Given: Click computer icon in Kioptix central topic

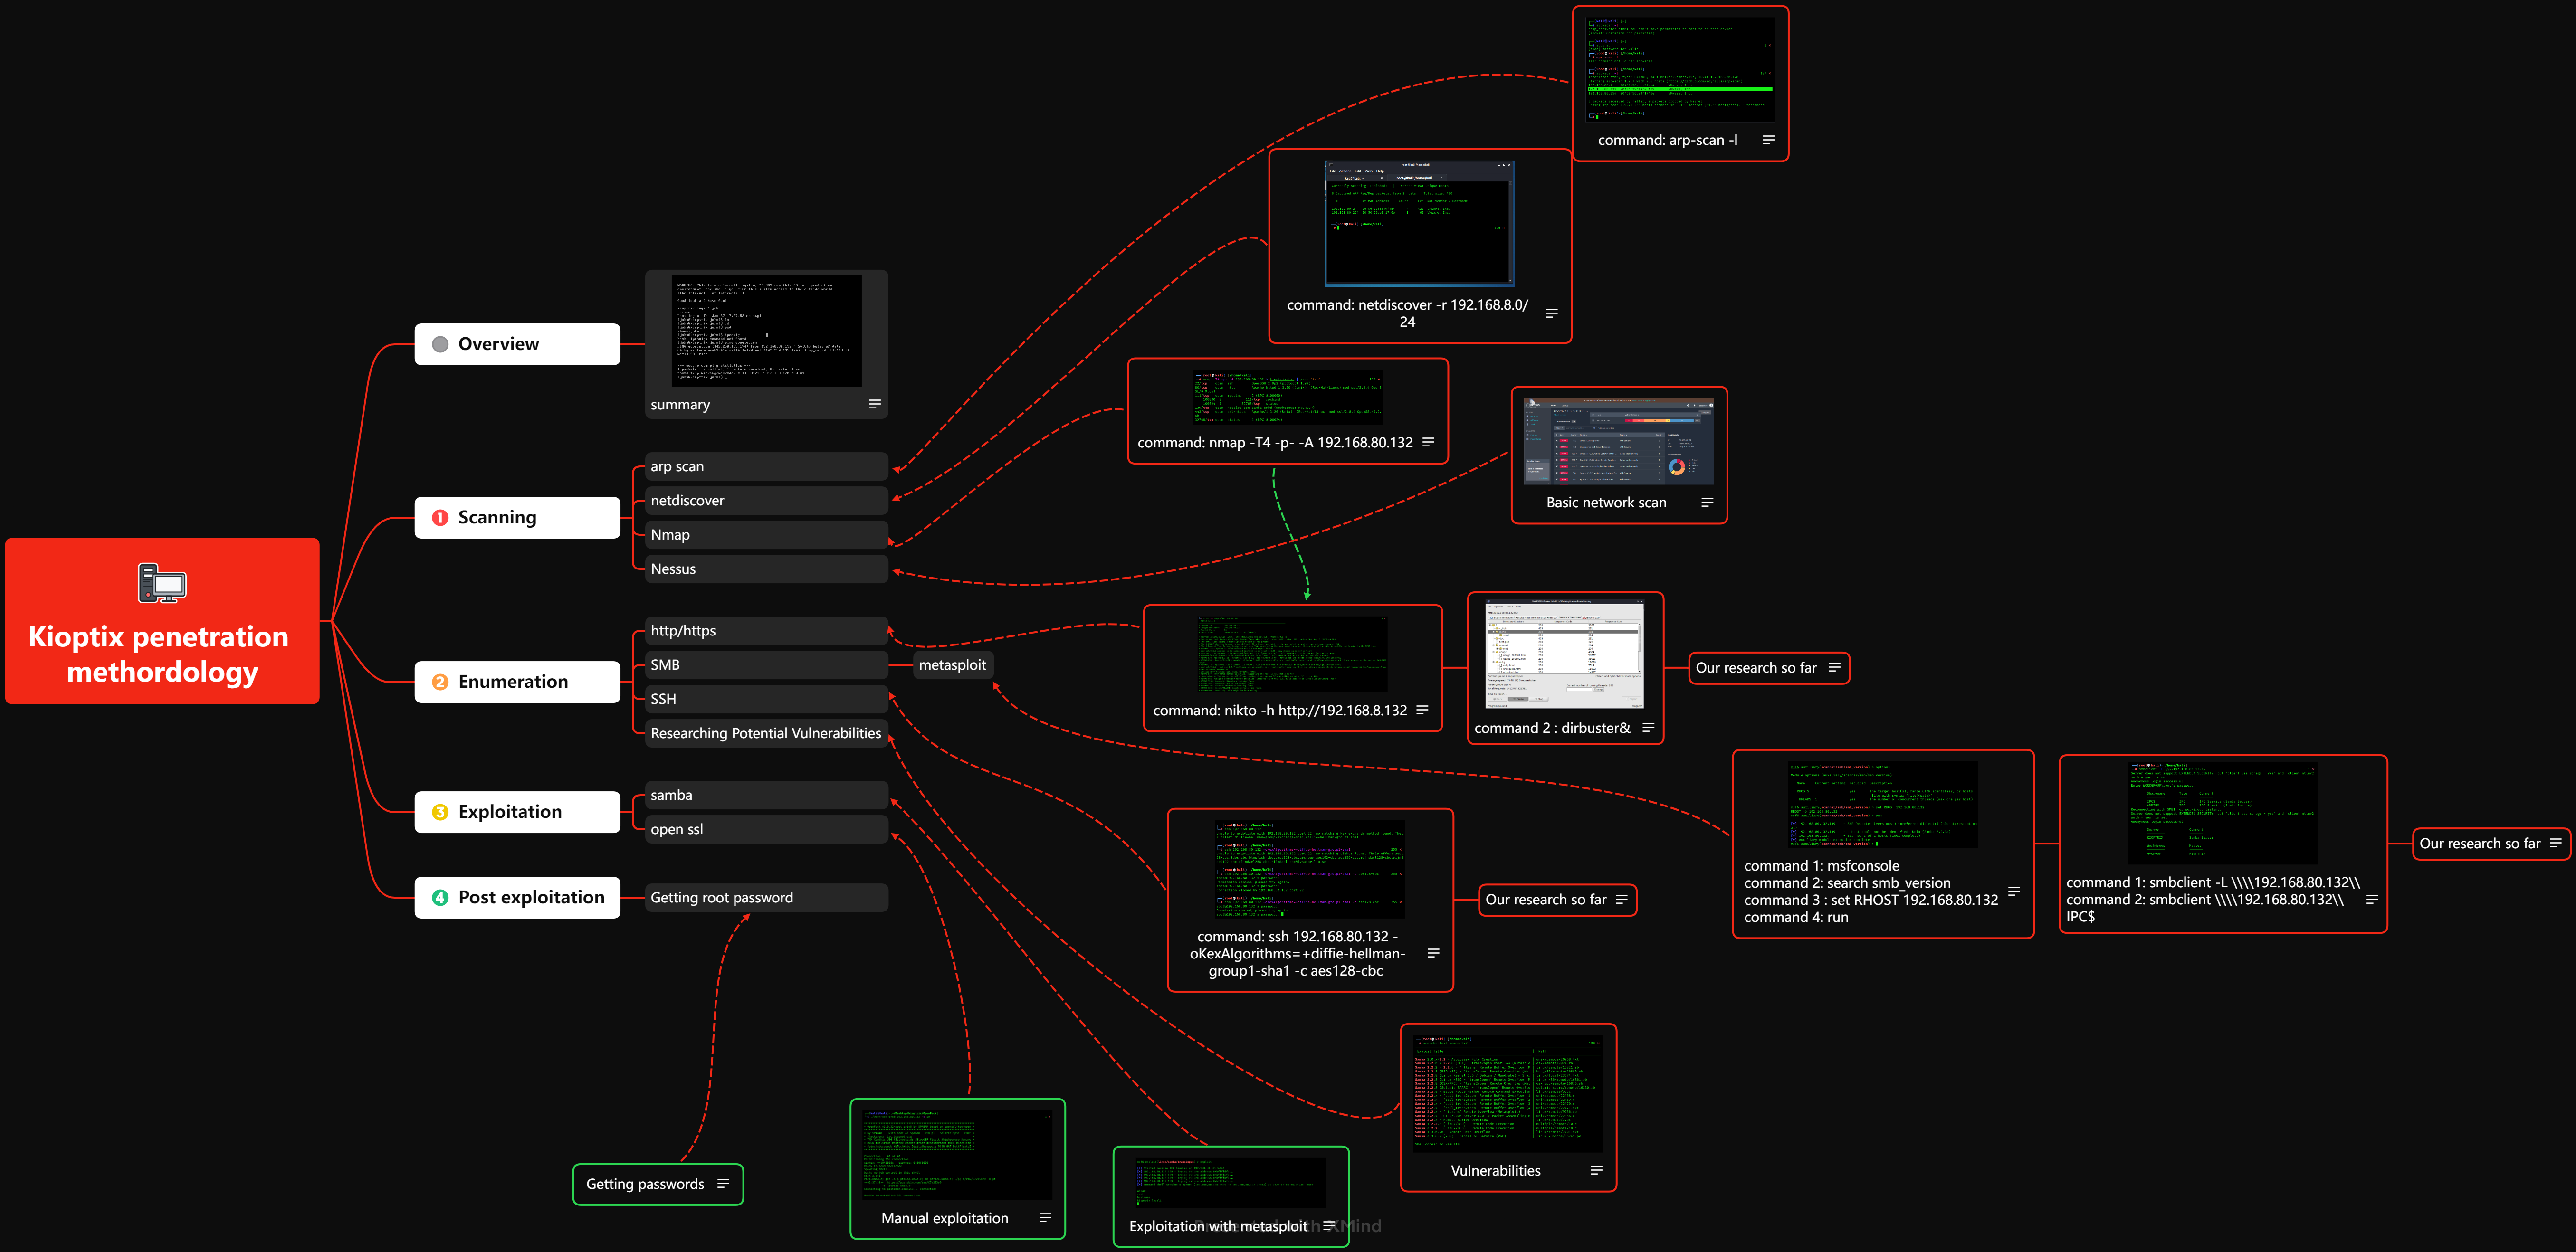Looking at the screenshot, I should (x=162, y=583).
